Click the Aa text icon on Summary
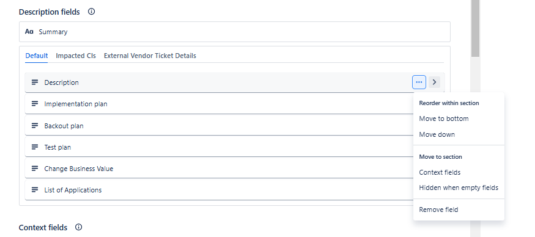This screenshot has height=237, width=535. click(x=29, y=32)
